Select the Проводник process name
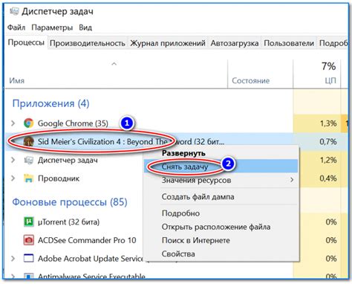This screenshot has height=284, width=352. tap(59, 178)
